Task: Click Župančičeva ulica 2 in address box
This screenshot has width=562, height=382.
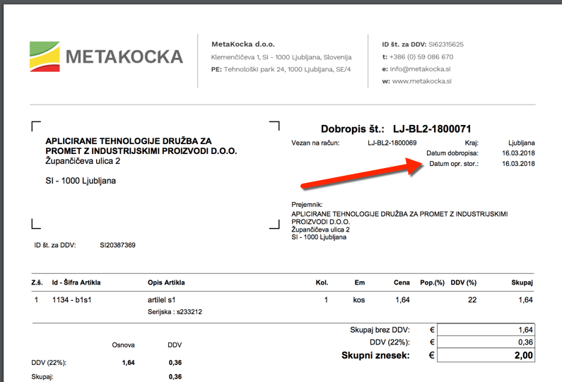Action: pos(83,161)
